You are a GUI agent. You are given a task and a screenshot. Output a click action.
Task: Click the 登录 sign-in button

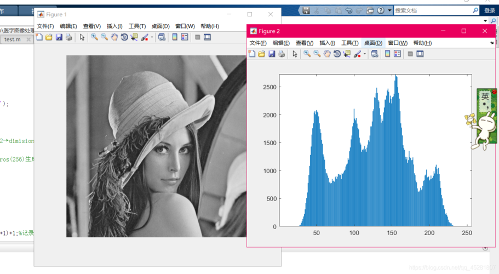[x=490, y=10]
